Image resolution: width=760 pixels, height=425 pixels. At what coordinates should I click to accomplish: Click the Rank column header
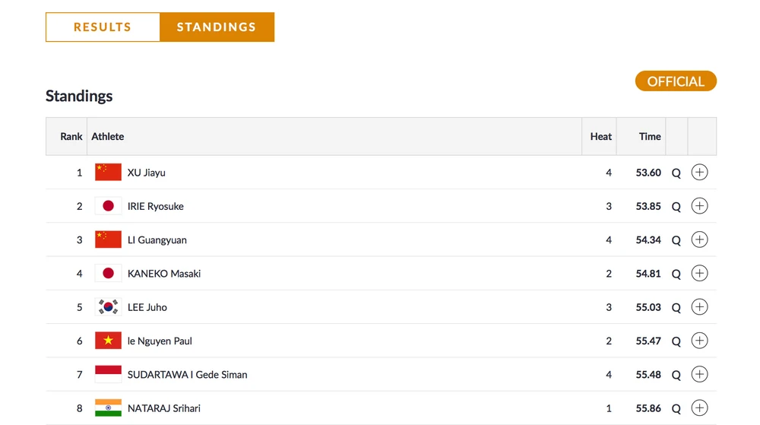point(71,137)
